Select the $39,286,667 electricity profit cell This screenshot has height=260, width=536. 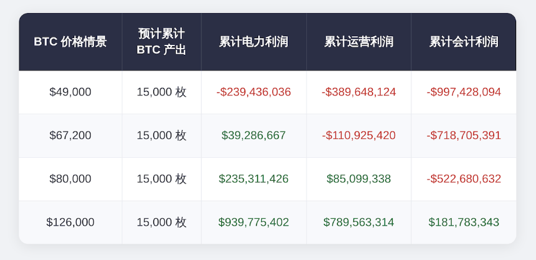click(254, 135)
